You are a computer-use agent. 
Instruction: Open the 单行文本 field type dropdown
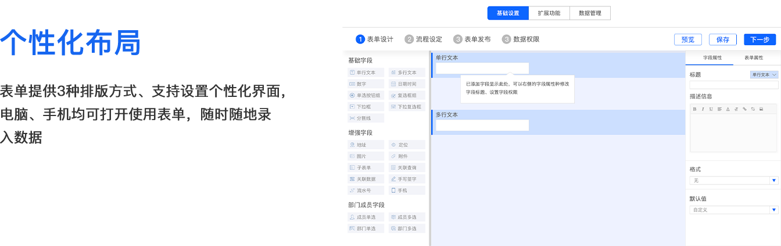pyautogui.click(x=764, y=75)
